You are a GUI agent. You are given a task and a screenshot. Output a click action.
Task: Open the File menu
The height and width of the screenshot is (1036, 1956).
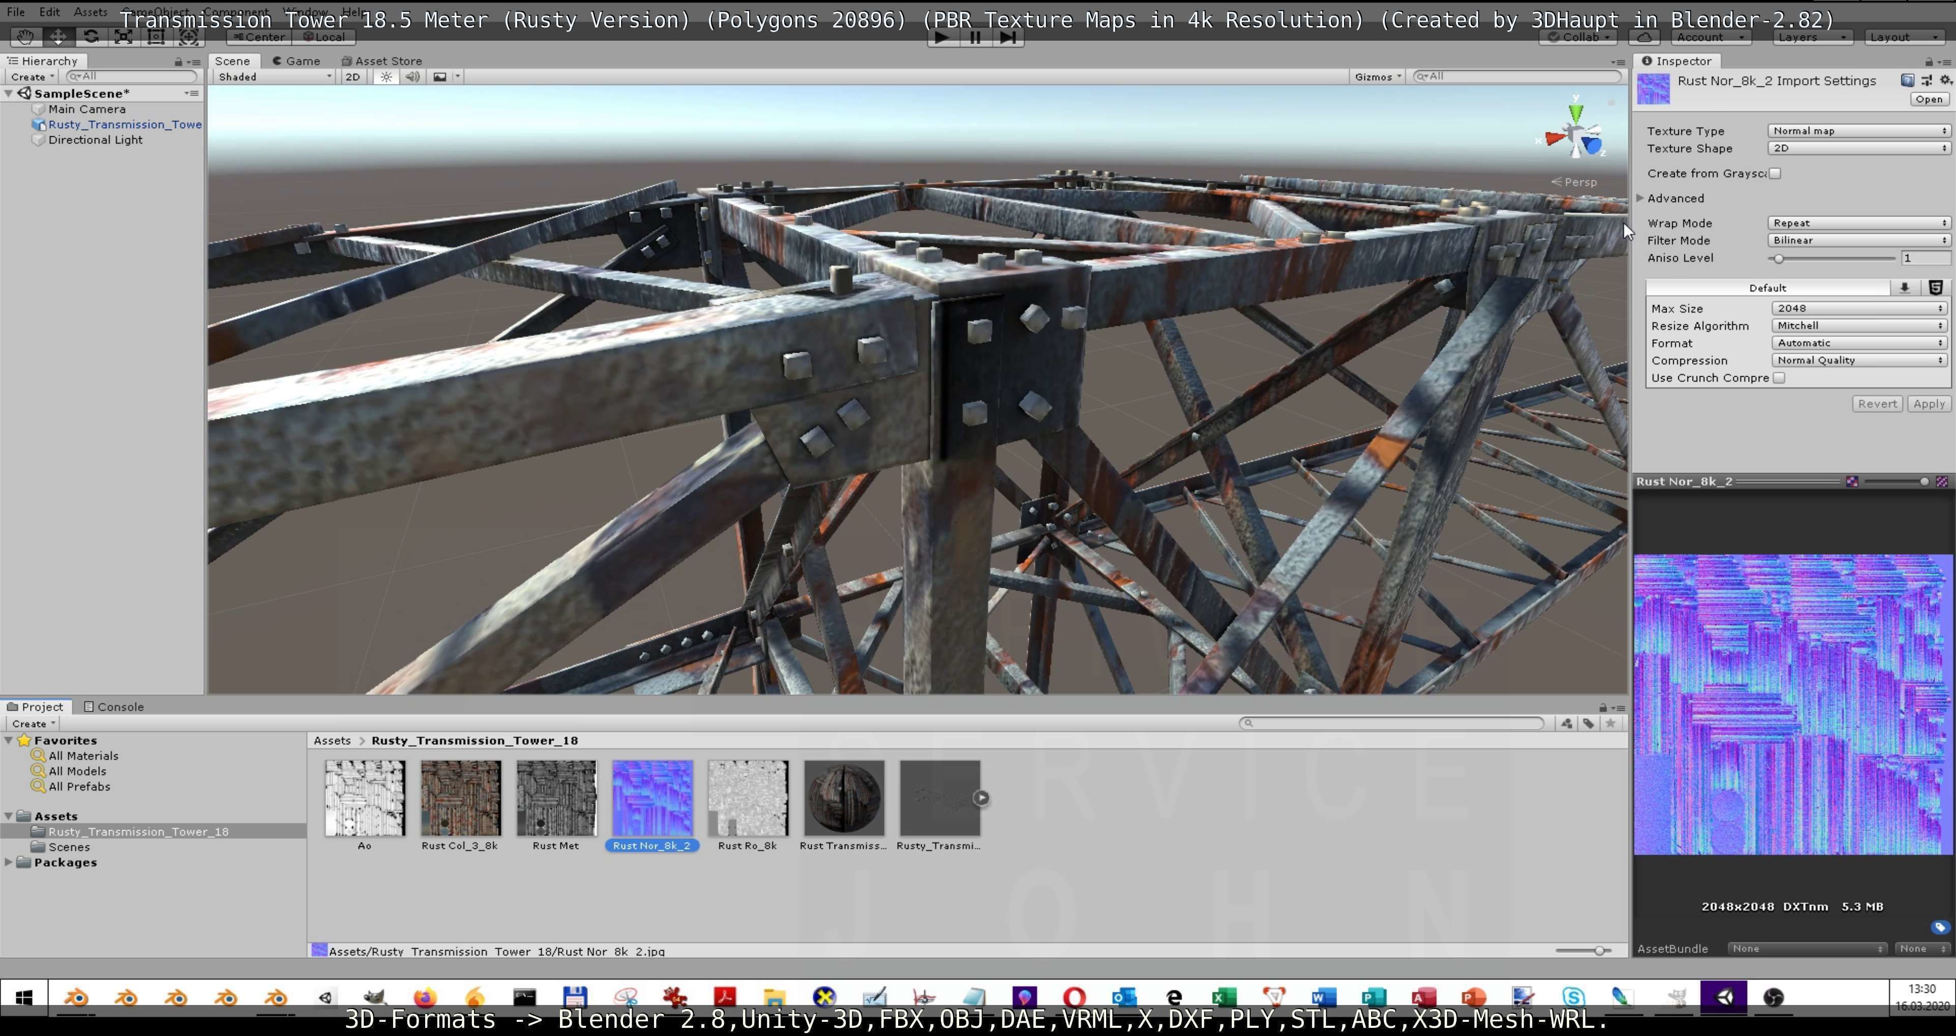pos(15,12)
